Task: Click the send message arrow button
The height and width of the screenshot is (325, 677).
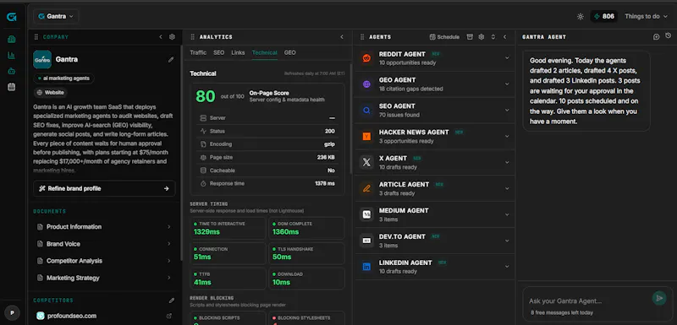Action: coord(659,298)
